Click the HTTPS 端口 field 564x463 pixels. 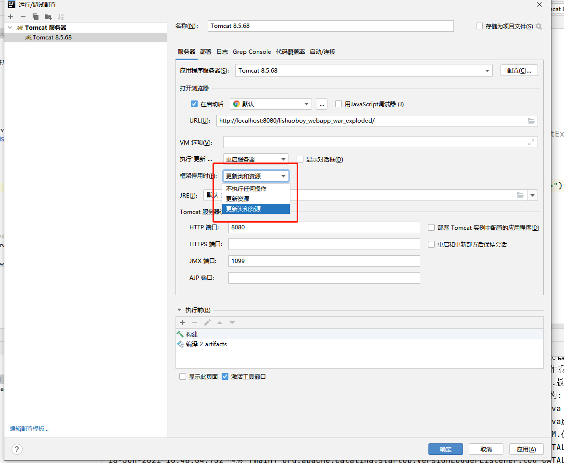click(x=324, y=244)
